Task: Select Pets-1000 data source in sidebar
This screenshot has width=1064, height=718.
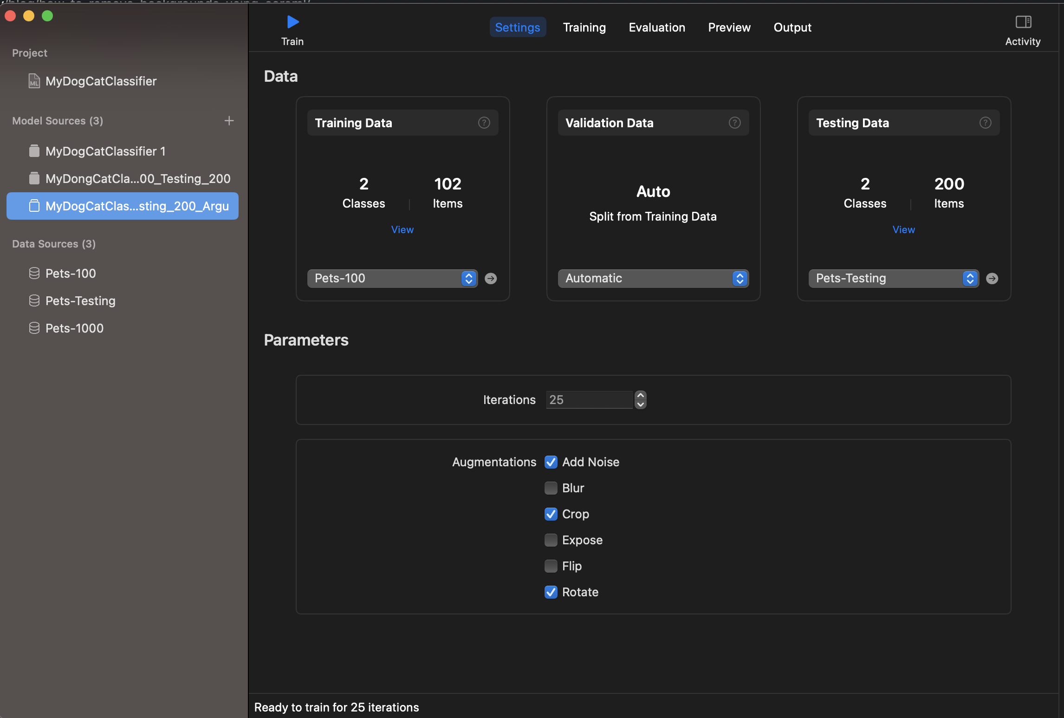Action: 74,328
